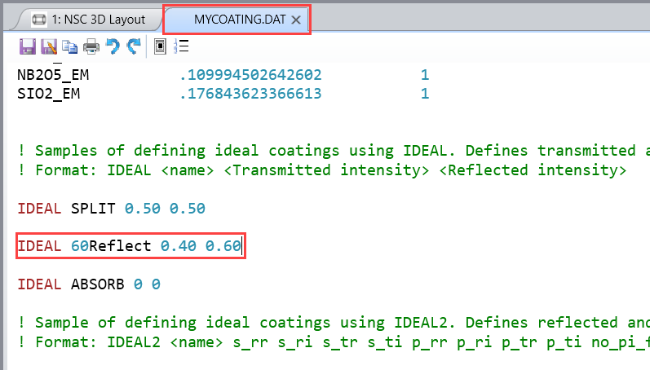Print the MYCOATING.DAT file
Viewport: 650px width, 370px height.
tap(91, 46)
